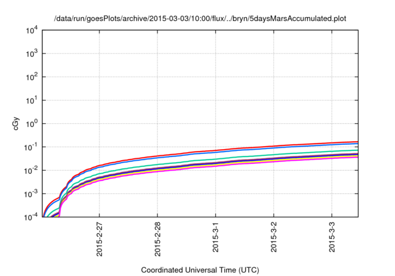395x276 pixels.
Task: Select the 10^1 y-axis label
Action: click(x=31, y=100)
